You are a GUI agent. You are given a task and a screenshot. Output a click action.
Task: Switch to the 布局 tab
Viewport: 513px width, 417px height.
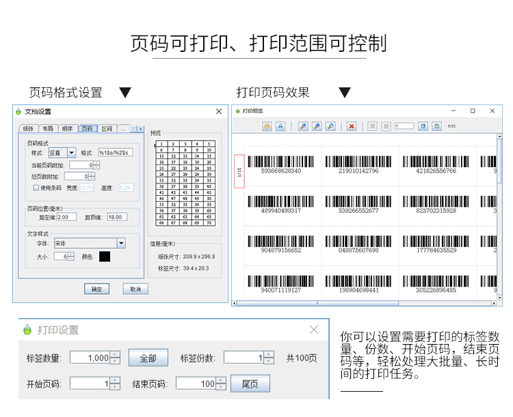click(x=47, y=128)
